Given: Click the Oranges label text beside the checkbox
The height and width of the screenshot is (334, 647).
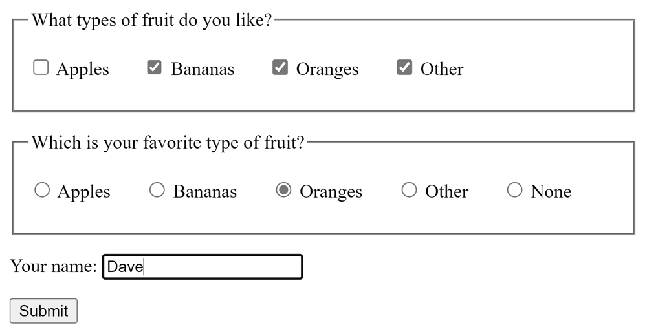Looking at the screenshot, I should click(x=327, y=69).
